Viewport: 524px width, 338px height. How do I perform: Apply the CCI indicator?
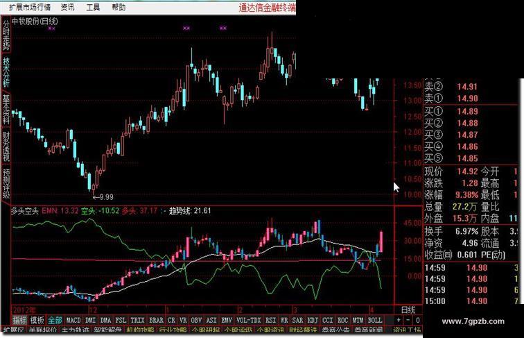pos(327,320)
